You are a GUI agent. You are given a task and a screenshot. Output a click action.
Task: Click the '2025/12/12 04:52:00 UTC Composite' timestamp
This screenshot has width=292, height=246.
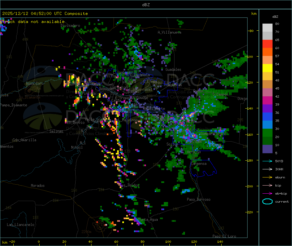pyautogui.click(x=45, y=14)
